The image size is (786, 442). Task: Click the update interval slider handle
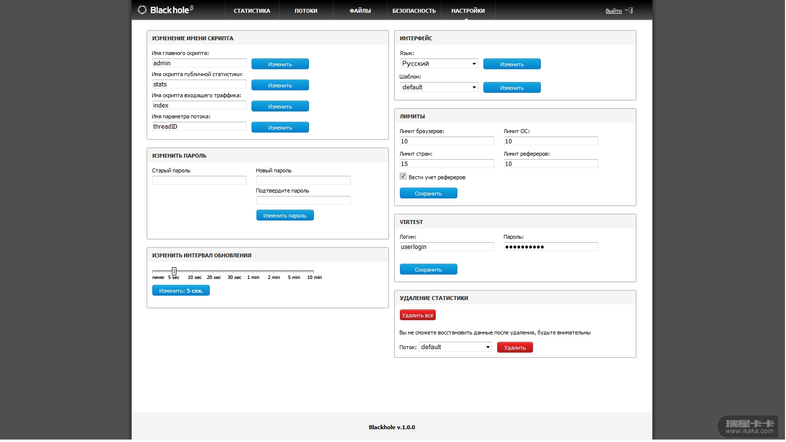[x=174, y=271]
